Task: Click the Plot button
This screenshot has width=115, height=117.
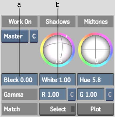Action: [x=95, y=109]
